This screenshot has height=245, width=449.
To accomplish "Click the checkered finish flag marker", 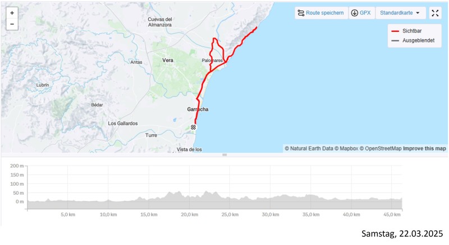I will tap(194, 128).
